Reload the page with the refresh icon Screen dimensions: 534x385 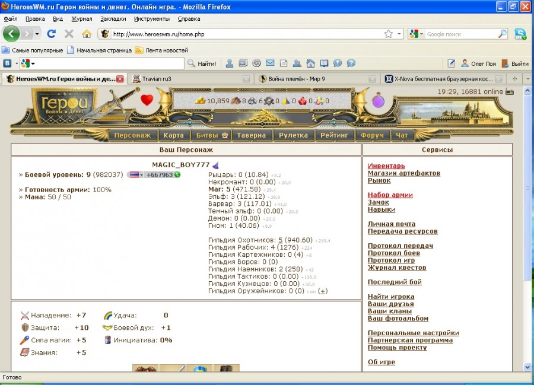click(x=52, y=34)
